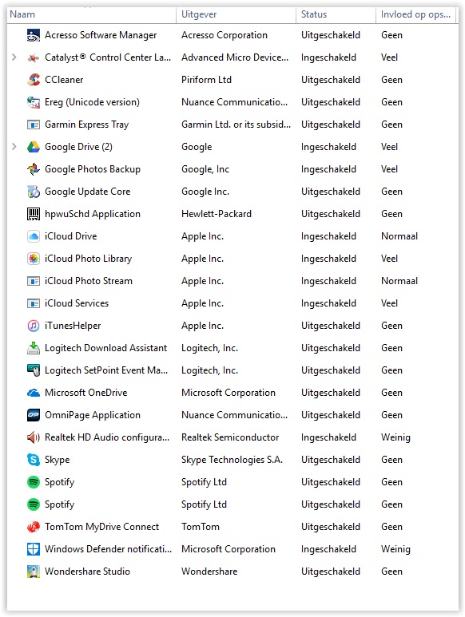Select the iCloud Photo Library icon
Image resolution: width=465 pixels, height=617 pixels.
tap(34, 259)
